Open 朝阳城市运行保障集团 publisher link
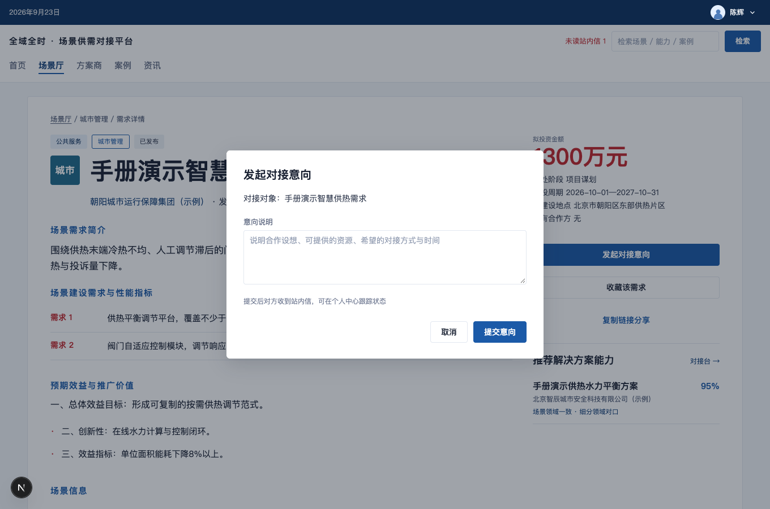 coord(148,202)
